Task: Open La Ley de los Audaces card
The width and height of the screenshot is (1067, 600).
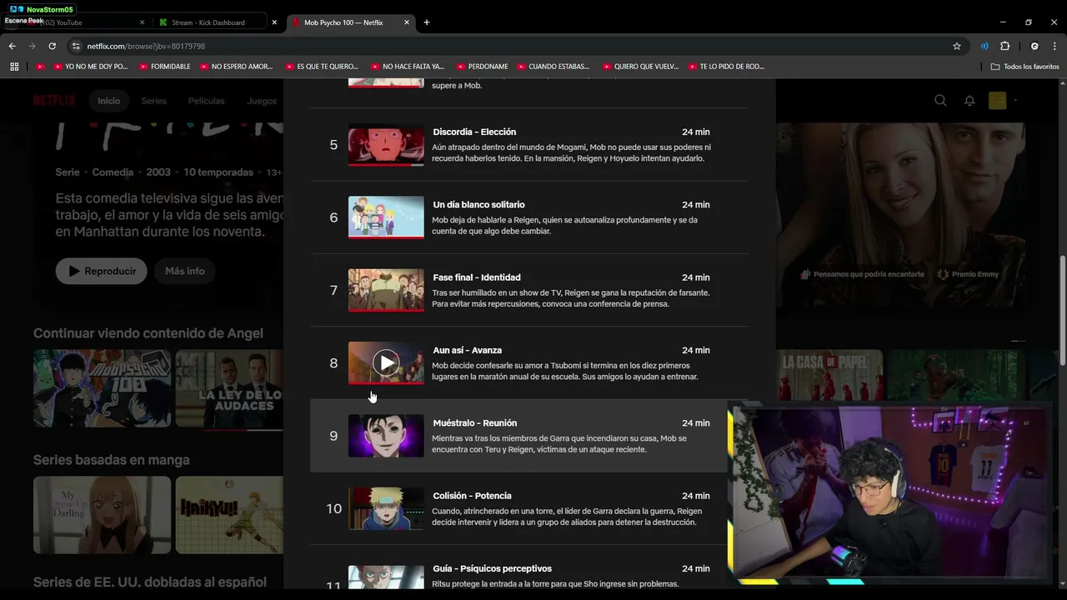Action: coord(229,388)
